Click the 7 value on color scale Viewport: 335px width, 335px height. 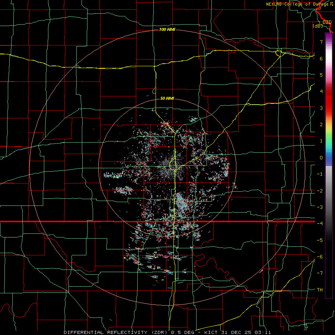point(321,42)
